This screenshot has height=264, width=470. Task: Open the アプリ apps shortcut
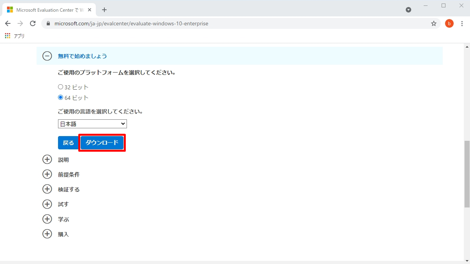pos(15,36)
